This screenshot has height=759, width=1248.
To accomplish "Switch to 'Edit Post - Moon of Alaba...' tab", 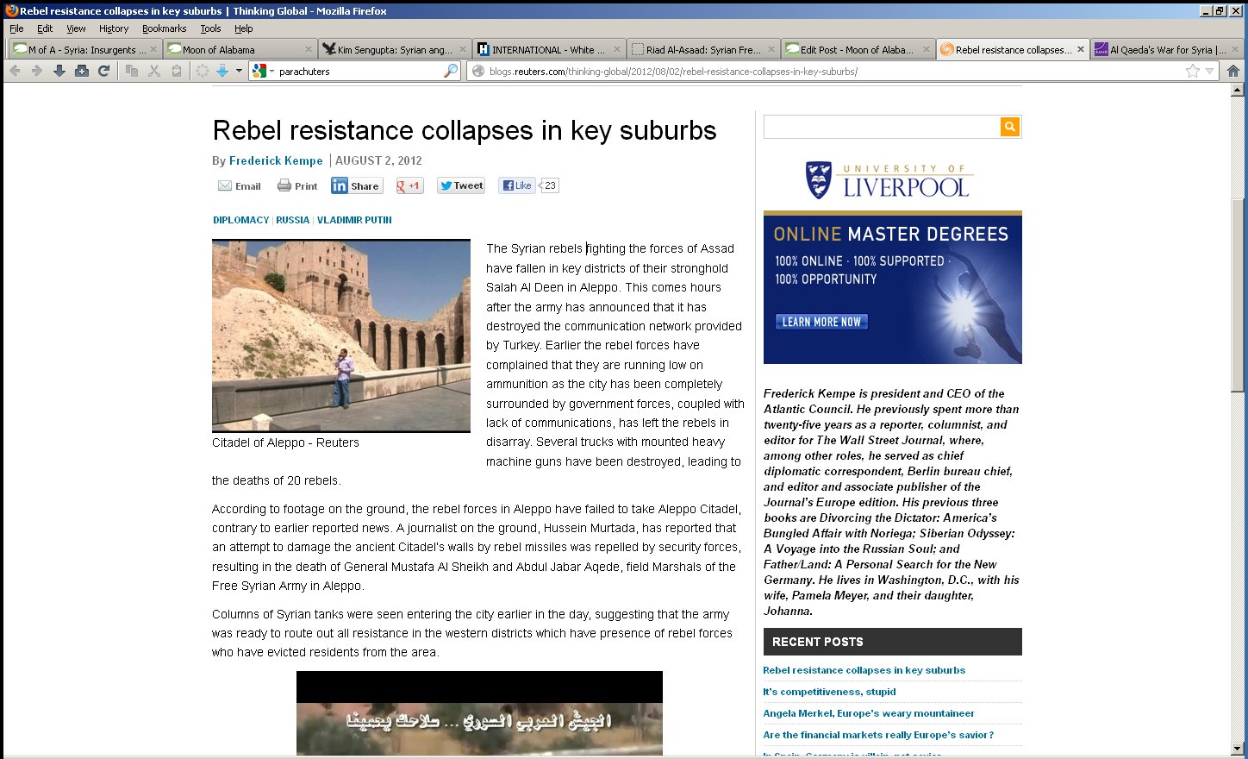I will point(857,49).
